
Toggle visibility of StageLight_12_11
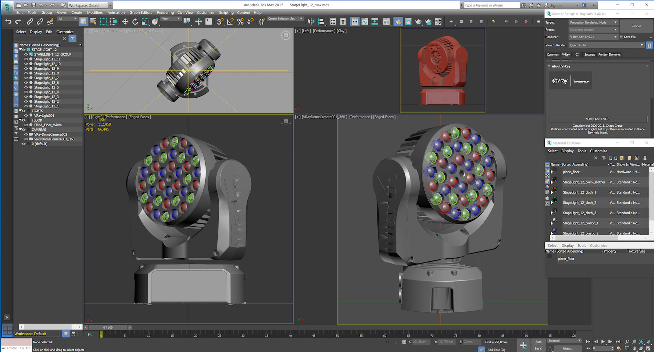(x=25, y=59)
